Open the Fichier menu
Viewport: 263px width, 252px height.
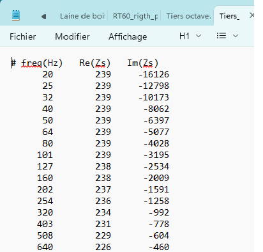tap(23, 36)
